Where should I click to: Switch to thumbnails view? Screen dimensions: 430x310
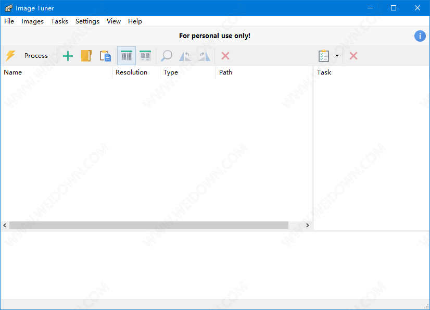coord(145,56)
